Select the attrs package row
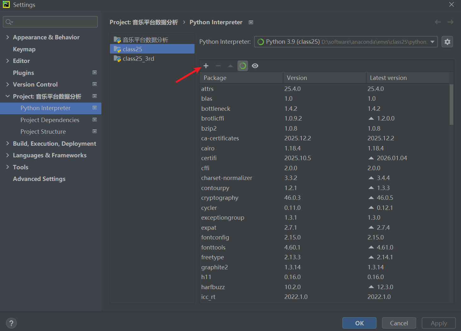The width and height of the screenshot is (461, 331). 324,89
